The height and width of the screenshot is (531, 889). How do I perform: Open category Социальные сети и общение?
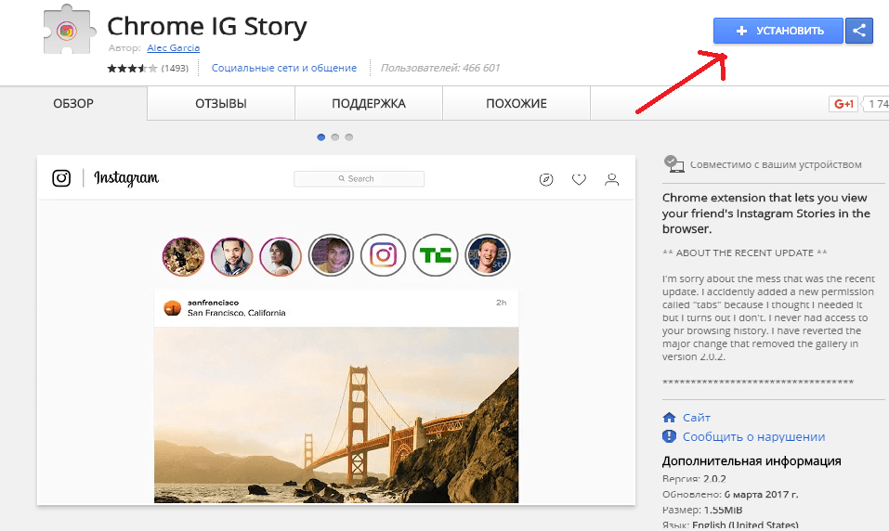[x=284, y=68]
